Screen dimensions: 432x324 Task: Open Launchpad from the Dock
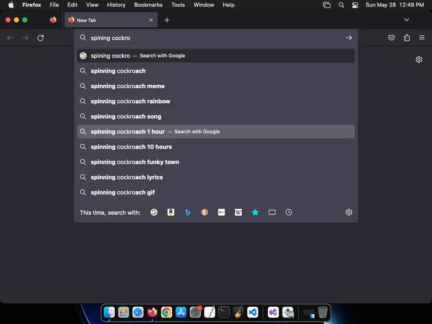[124, 312]
